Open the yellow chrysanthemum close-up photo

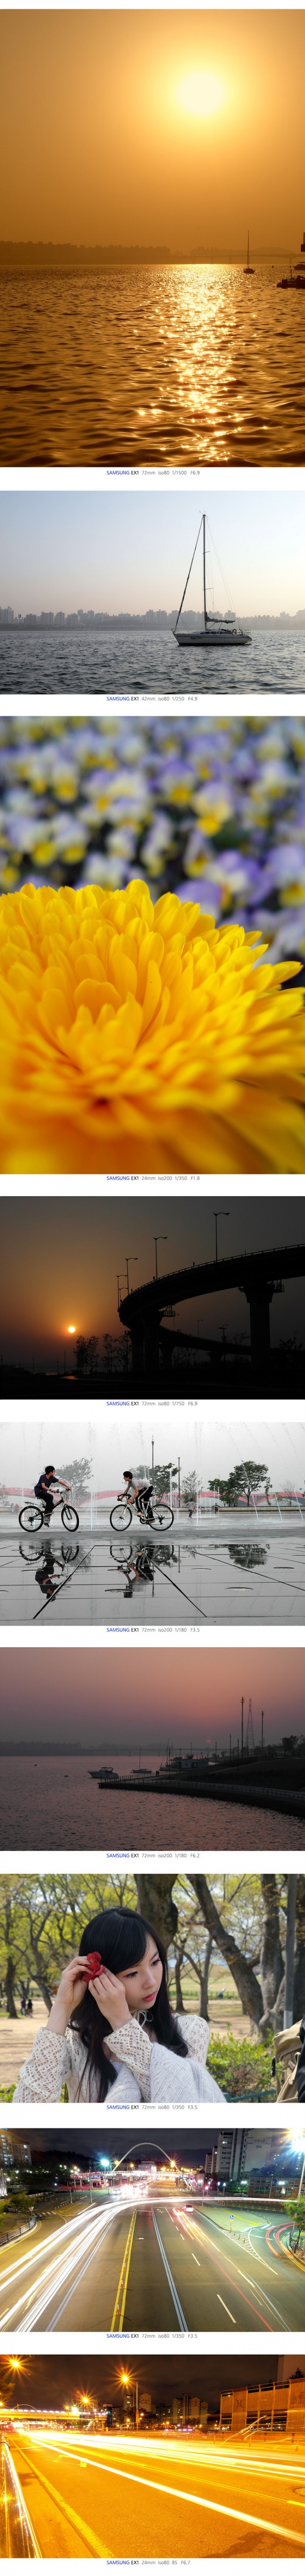pos(152,944)
